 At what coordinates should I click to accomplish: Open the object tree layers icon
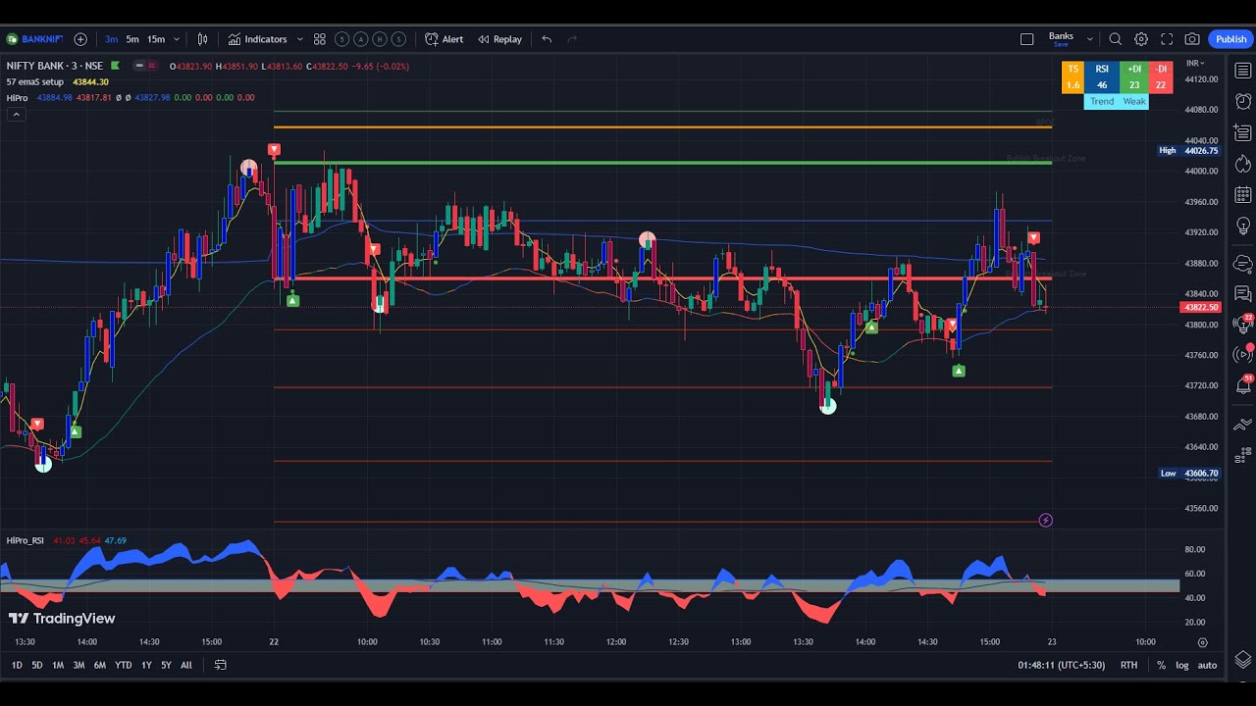point(1242,659)
